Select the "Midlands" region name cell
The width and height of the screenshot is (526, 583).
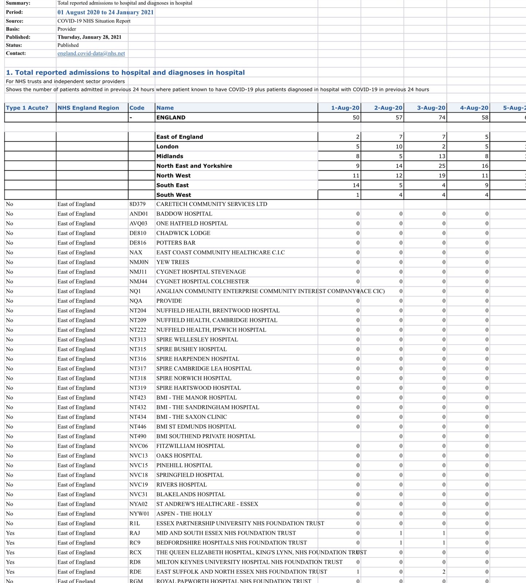(x=170, y=156)
